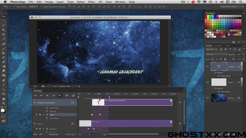Select the Crop tool
Screen dimensions: 246x138
click(x=4, y=35)
